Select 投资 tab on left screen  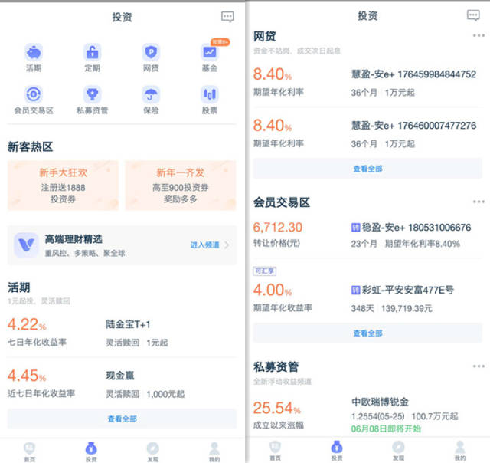(x=91, y=452)
